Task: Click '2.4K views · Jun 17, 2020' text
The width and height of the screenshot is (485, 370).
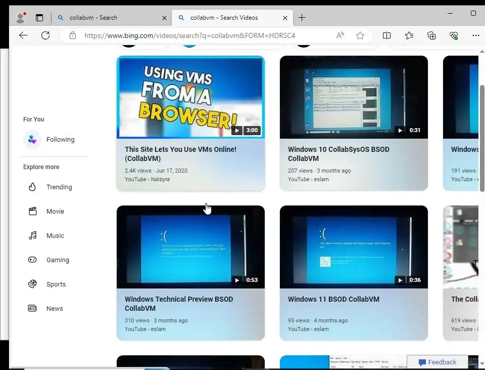Action: (156, 171)
